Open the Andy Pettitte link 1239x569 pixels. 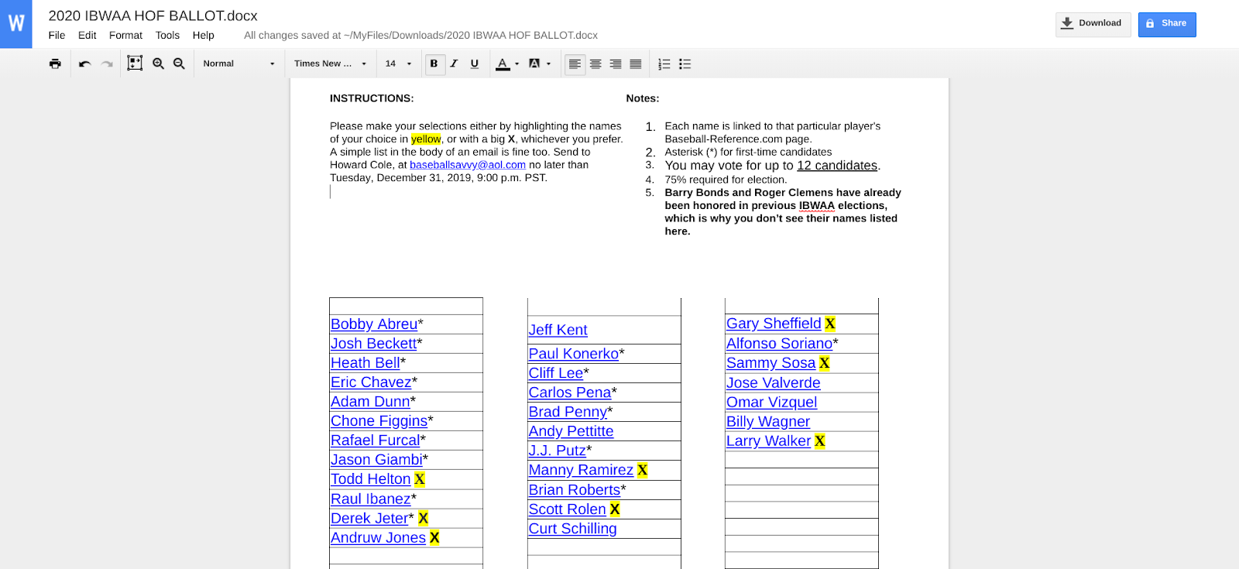tap(571, 431)
